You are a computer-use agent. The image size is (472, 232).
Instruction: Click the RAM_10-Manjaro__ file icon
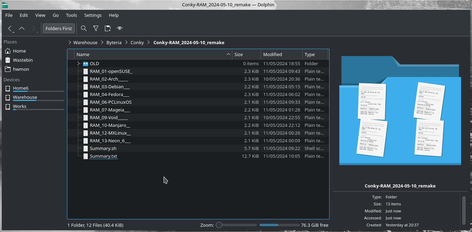[85, 125]
